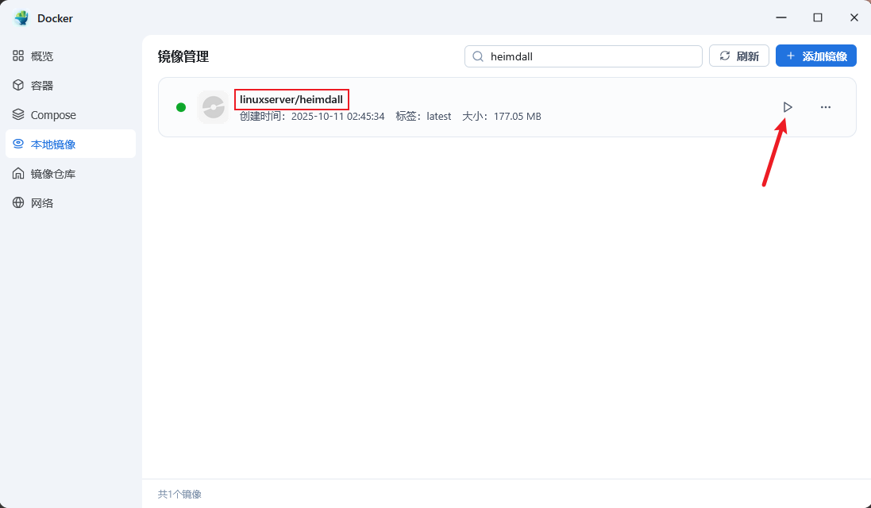Screen dimensions: 871x508
Task: Click the 标签: latest tag text
Action: point(423,117)
